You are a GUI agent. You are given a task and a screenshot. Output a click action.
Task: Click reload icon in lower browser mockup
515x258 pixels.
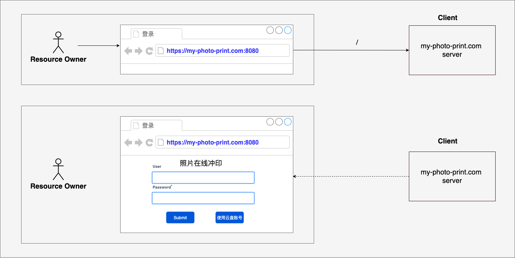click(149, 143)
